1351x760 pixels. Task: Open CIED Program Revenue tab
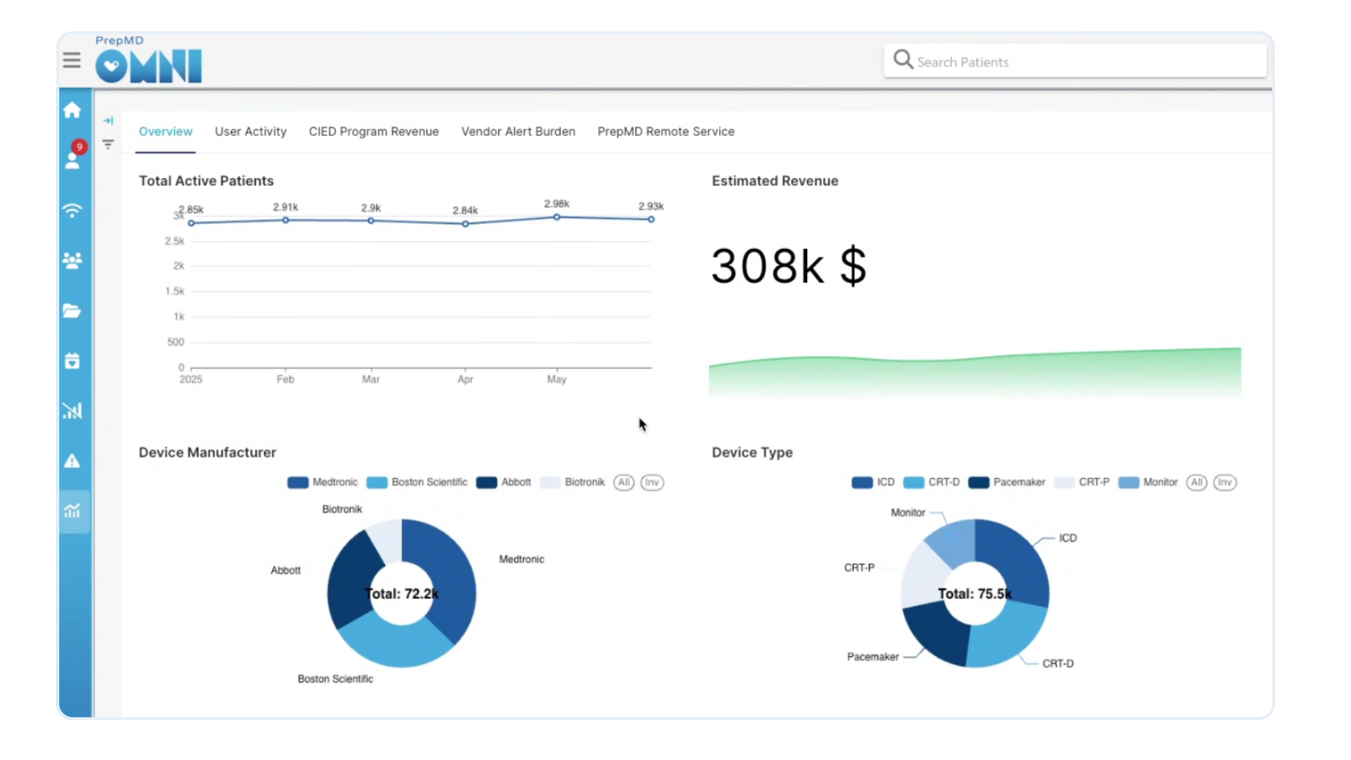[374, 132]
